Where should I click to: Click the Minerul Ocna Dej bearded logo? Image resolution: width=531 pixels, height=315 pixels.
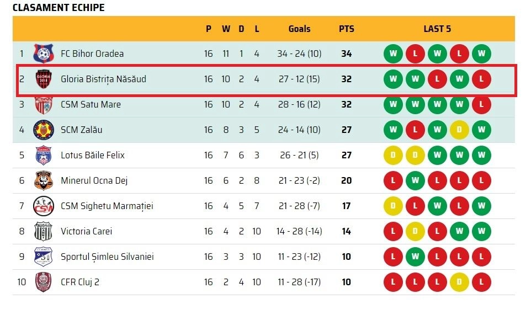pos(44,180)
